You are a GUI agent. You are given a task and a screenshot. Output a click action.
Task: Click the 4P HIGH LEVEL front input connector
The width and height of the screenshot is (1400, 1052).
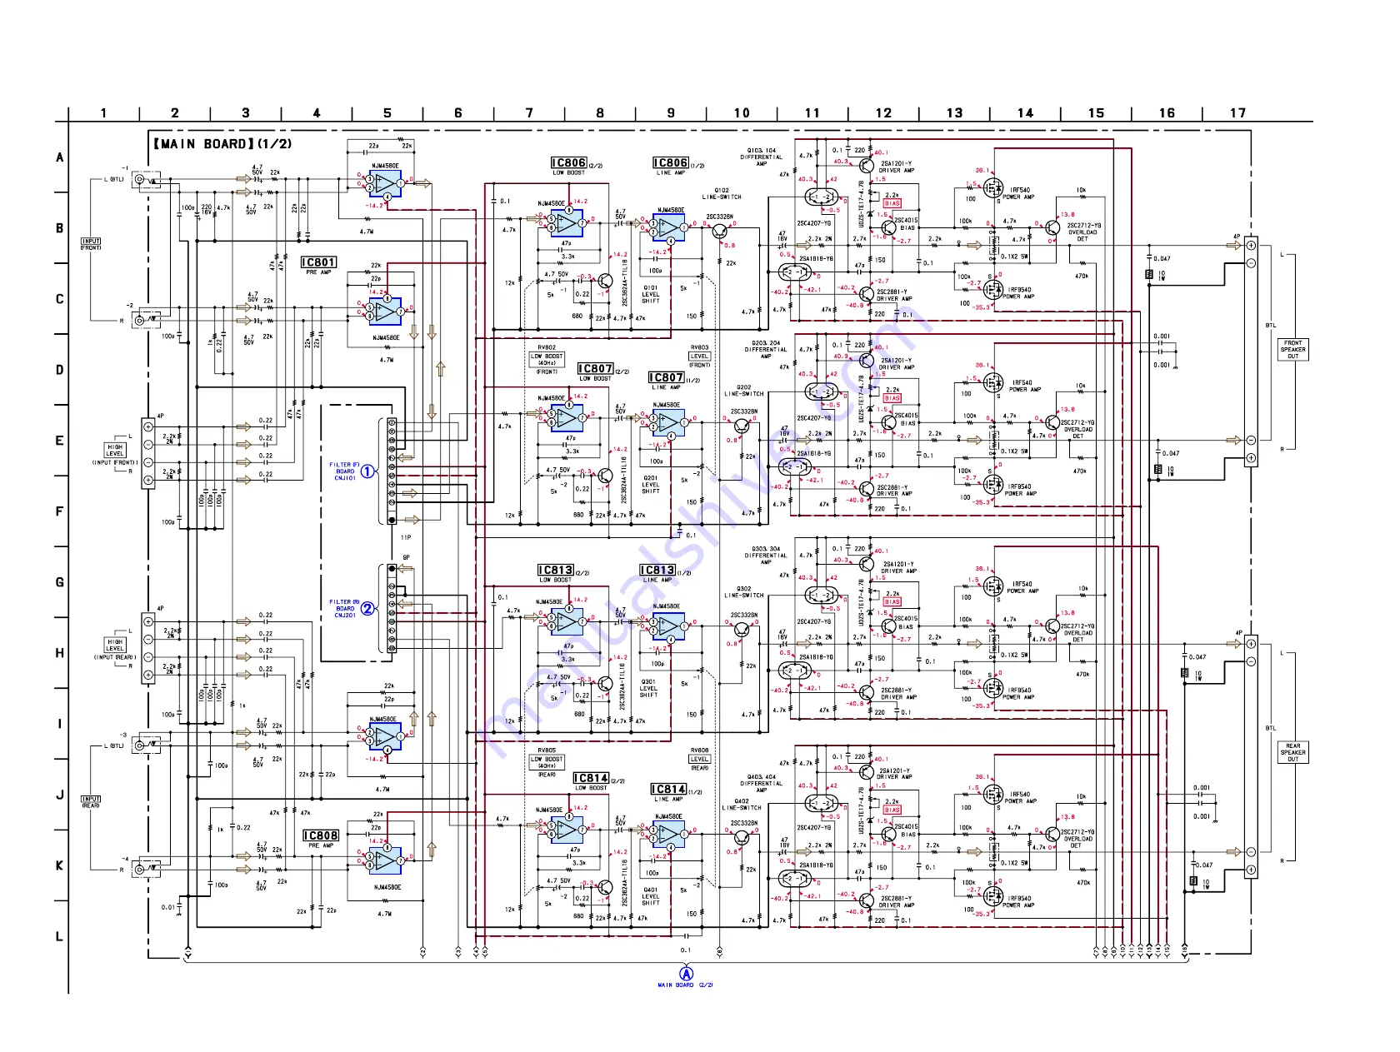(148, 453)
